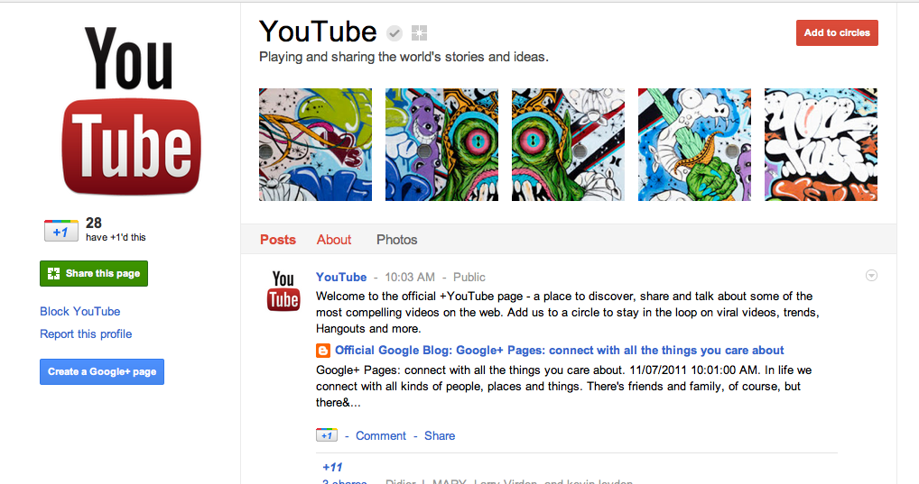Switch to the Photos tab
This screenshot has width=919, height=484.
[397, 240]
